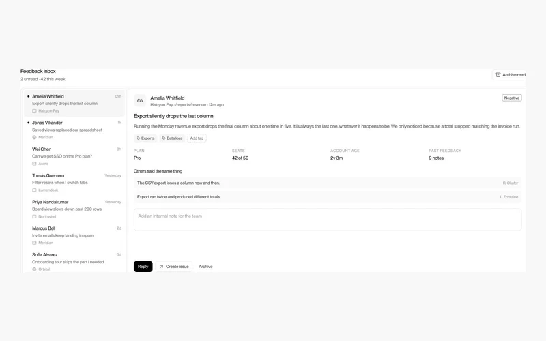Open the Data loss tag
Viewport: 546px width, 341px height.
click(173, 138)
